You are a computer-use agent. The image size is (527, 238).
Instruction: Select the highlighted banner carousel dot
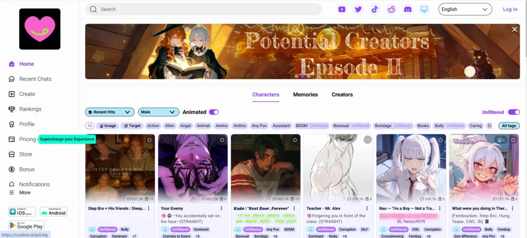[x=303, y=76]
